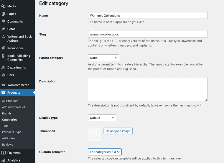Screen dimensions: 224x163
Task: Open the Display type dropdown
Action: pos(102,118)
